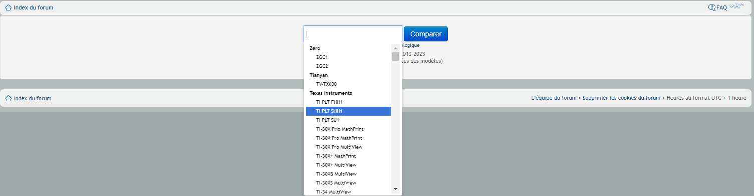Open L'équipe du forum link

point(554,98)
